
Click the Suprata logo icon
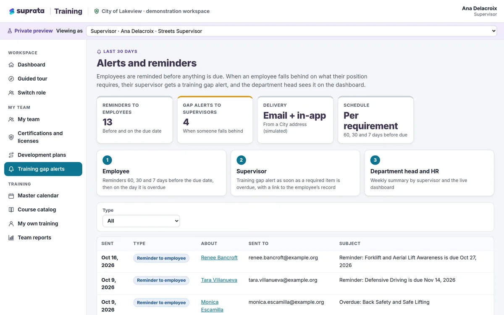(12, 11)
